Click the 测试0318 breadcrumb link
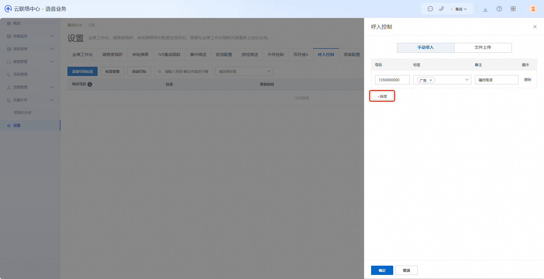This screenshot has width=544, height=279. click(x=75, y=25)
